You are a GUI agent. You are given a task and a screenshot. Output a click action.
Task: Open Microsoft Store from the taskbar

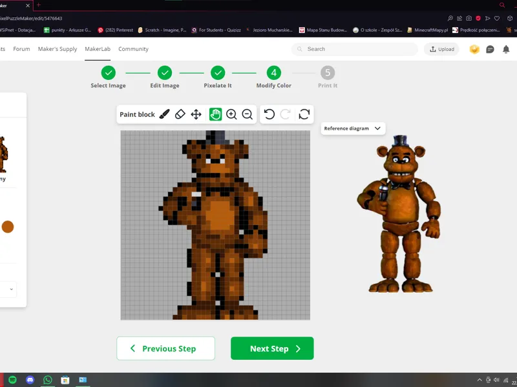[x=65, y=380]
